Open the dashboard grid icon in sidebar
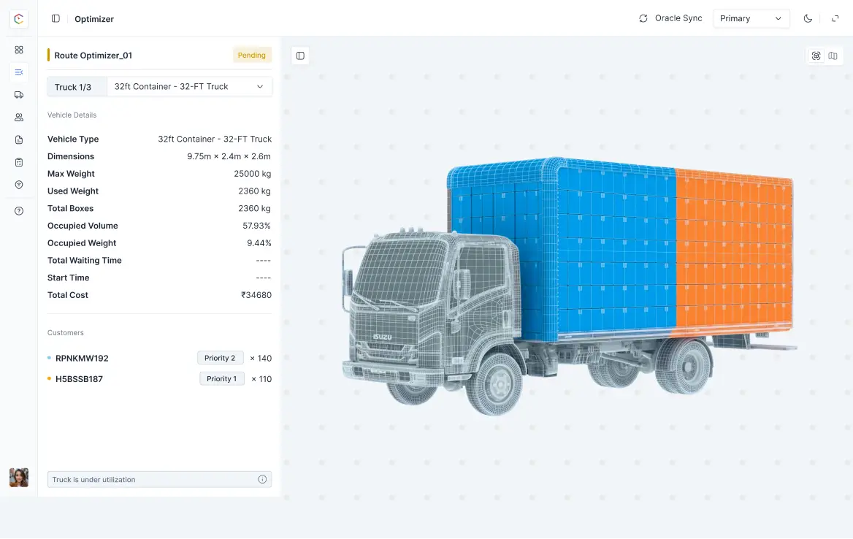 [19, 50]
